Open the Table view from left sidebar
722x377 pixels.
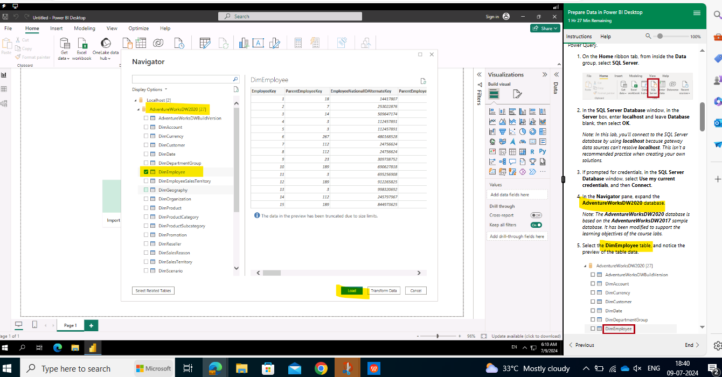(4, 89)
